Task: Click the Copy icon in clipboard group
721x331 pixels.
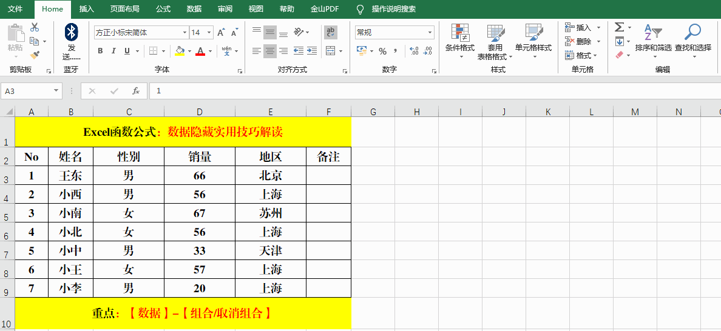Action: pos(35,41)
